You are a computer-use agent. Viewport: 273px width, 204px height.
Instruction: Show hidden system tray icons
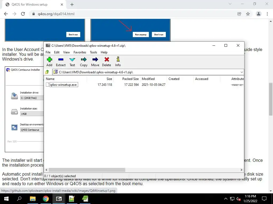226,199
